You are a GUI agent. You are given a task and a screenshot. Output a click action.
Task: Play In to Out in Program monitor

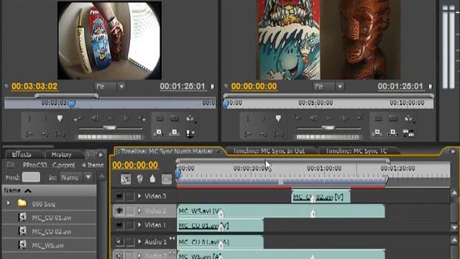[279, 135]
